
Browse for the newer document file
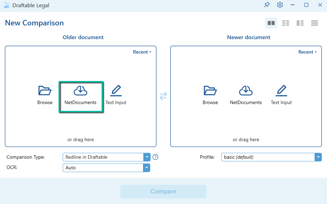[210, 95]
